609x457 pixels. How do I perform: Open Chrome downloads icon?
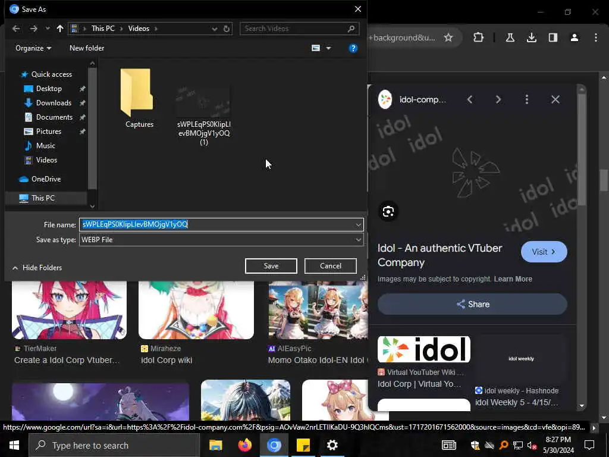pos(532,37)
